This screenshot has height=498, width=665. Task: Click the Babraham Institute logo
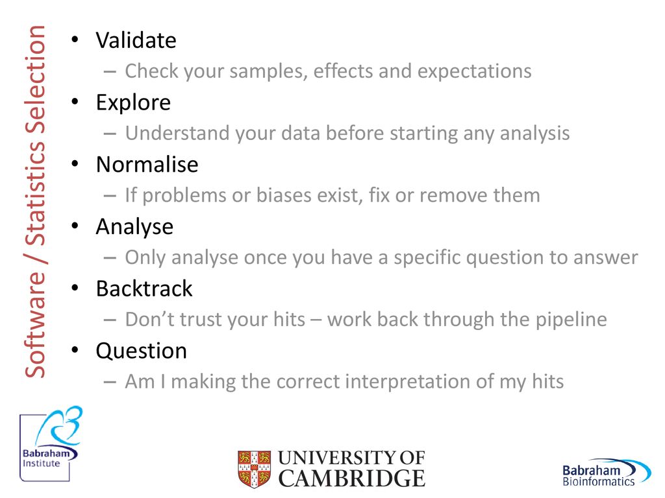[51, 444]
